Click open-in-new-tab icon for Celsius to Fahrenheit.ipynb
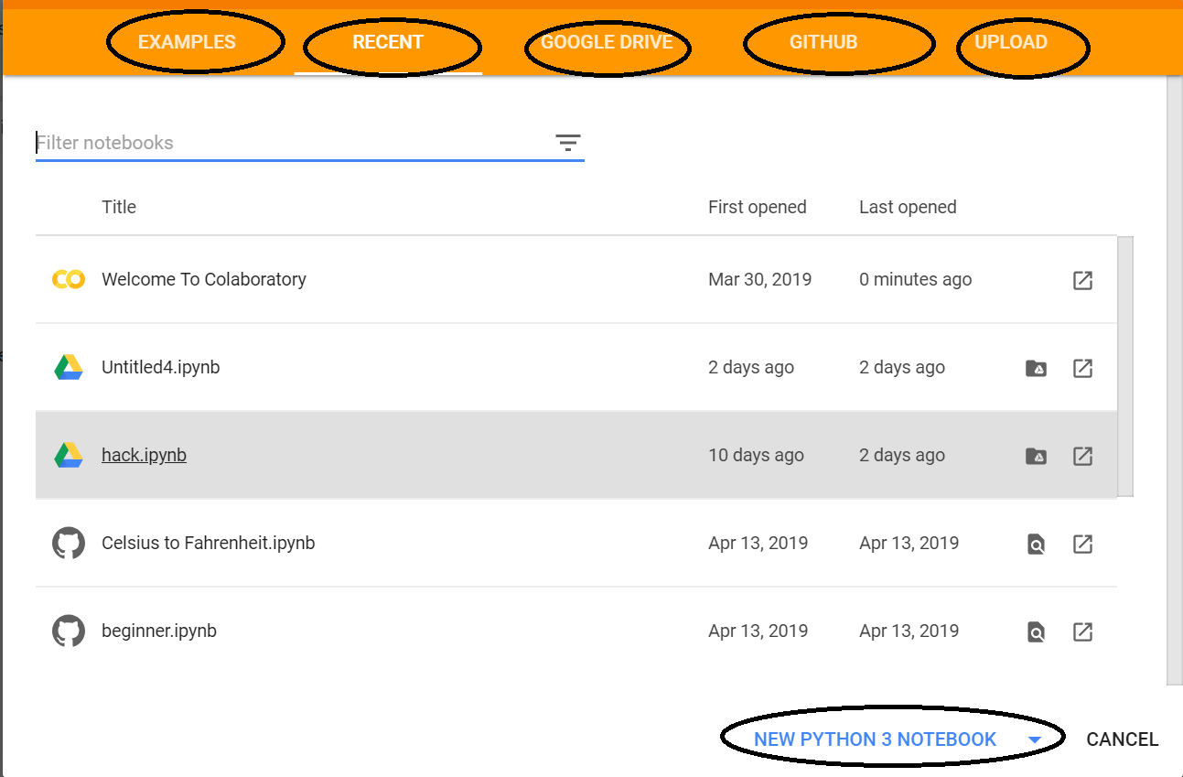1183x777 pixels. click(x=1082, y=544)
